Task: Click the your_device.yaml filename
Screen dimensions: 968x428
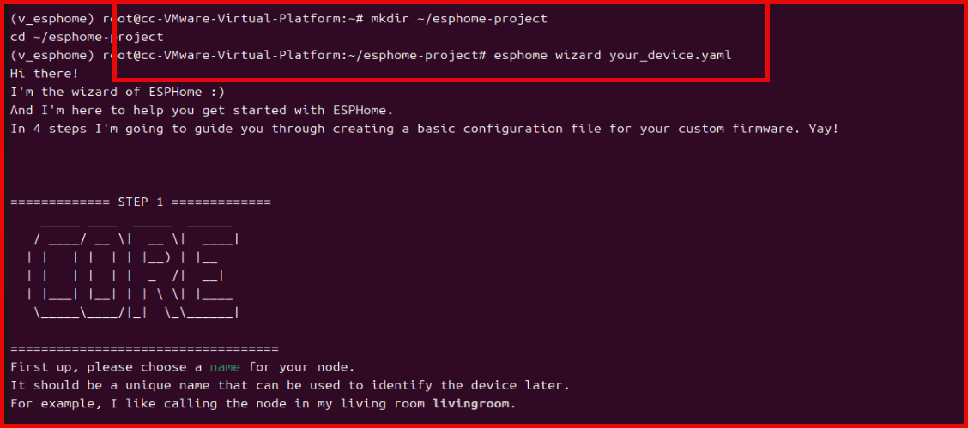Action: (x=670, y=55)
